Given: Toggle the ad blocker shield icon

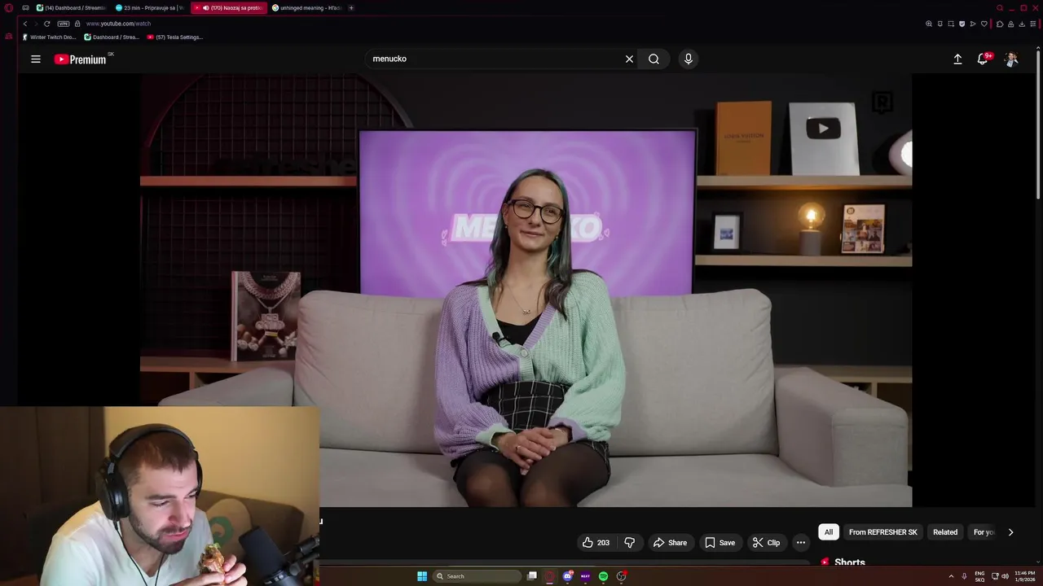Looking at the screenshot, I should coord(962,24).
